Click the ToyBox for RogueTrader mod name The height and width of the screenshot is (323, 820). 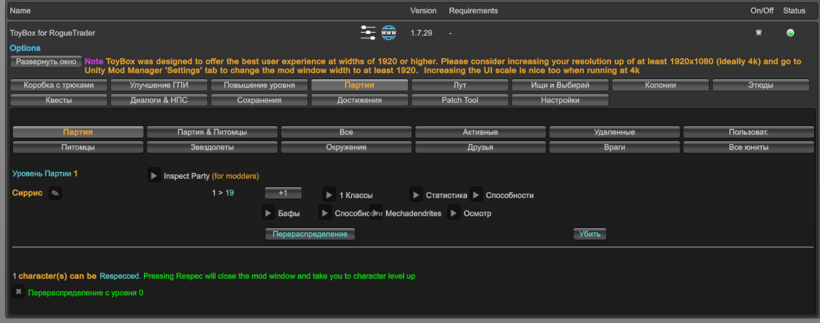click(x=52, y=33)
